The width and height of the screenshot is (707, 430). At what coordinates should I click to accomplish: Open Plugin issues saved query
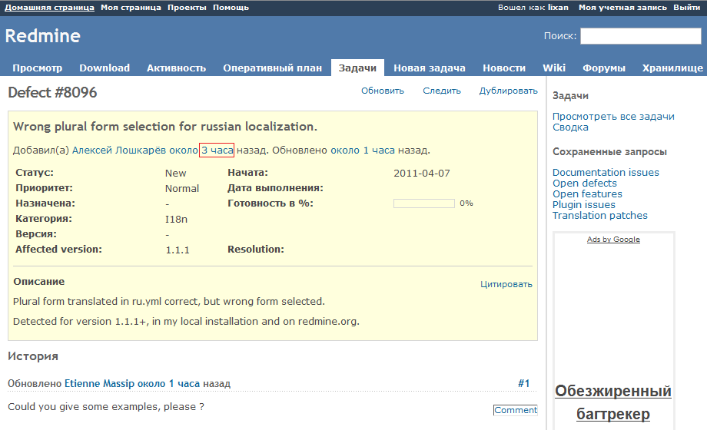[x=583, y=204]
